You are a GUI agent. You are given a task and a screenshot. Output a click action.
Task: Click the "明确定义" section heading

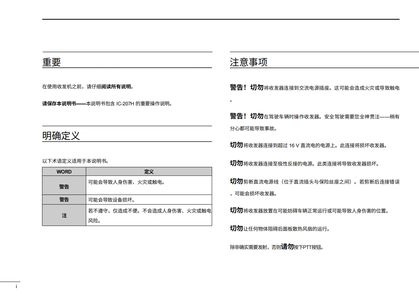pos(61,136)
